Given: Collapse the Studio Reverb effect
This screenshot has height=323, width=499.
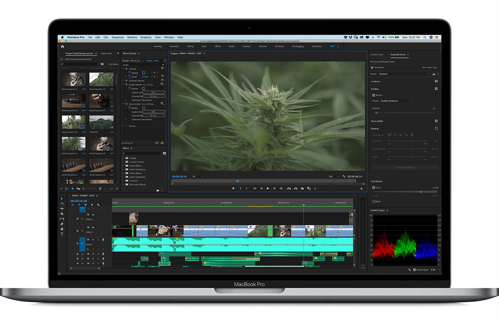Looking at the screenshot, I should click(x=124, y=84).
